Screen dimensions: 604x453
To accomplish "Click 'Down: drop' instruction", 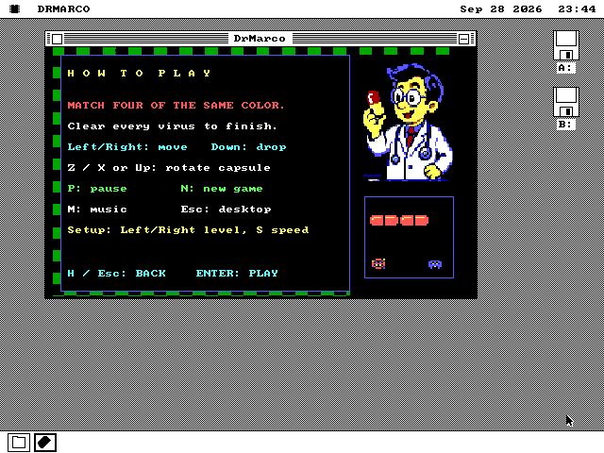I will [248, 147].
